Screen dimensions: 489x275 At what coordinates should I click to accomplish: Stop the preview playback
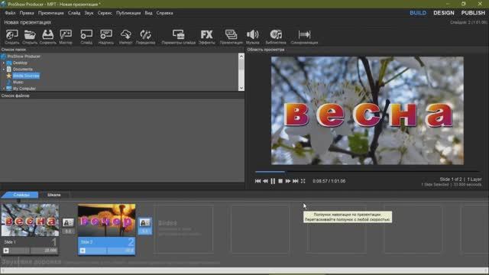click(280, 181)
